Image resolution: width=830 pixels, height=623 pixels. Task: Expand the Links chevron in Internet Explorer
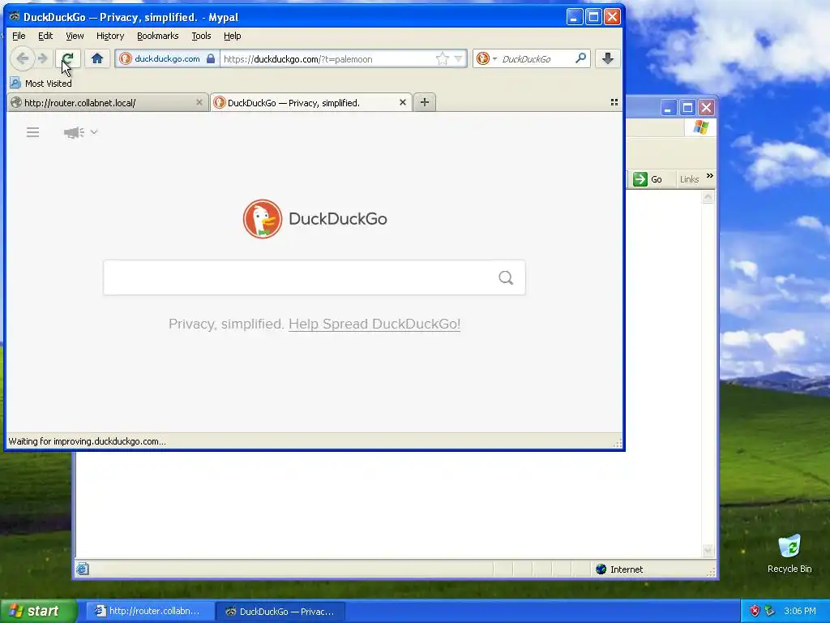(710, 175)
